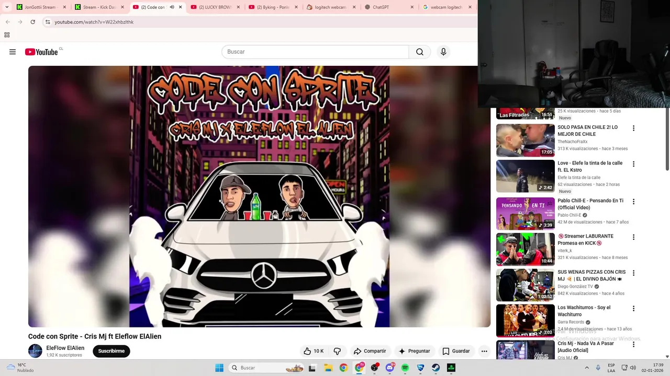Image resolution: width=670 pixels, height=376 pixels.
Task: Start voice search with microphone icon
Action: tap(443, 52)
